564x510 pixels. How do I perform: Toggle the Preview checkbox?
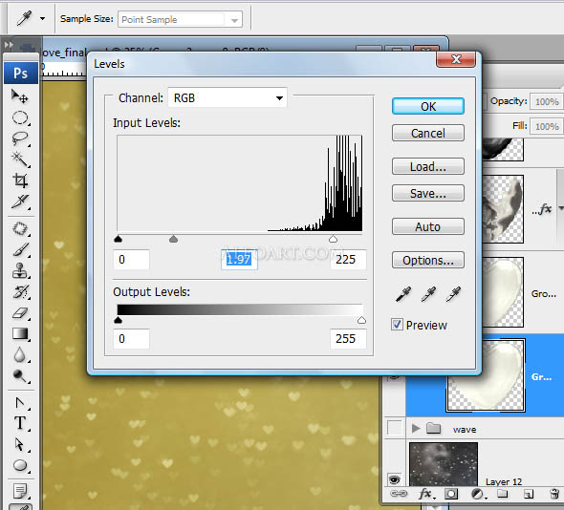pyautogui.click(x=397, y=325)
